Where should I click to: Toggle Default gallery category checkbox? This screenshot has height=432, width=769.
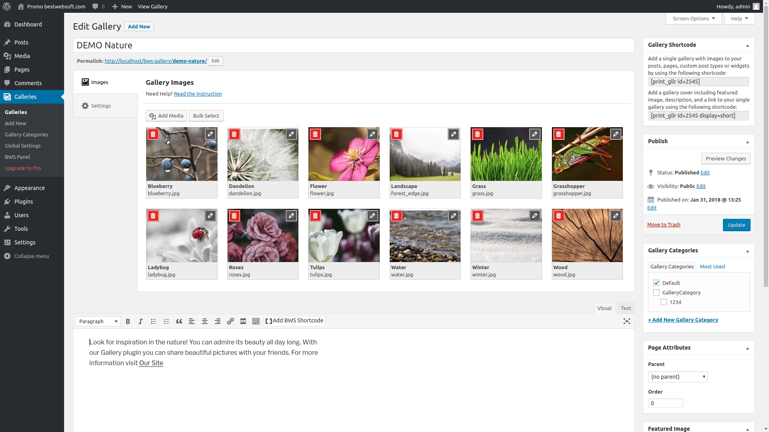coord(656,283)
